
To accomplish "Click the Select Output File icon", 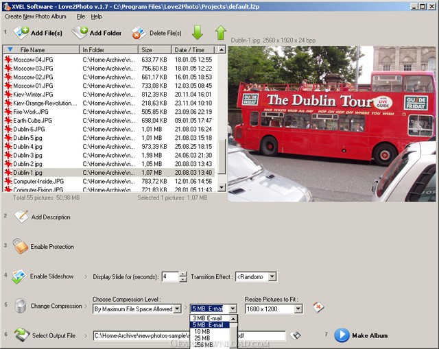I will point(21,335).
